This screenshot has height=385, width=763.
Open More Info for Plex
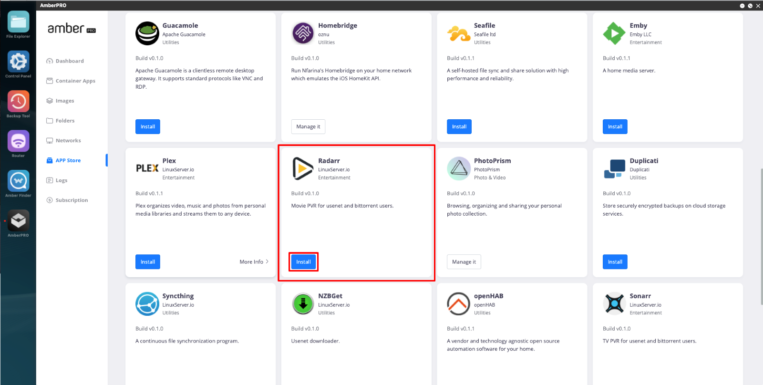[x=254, y=262]
